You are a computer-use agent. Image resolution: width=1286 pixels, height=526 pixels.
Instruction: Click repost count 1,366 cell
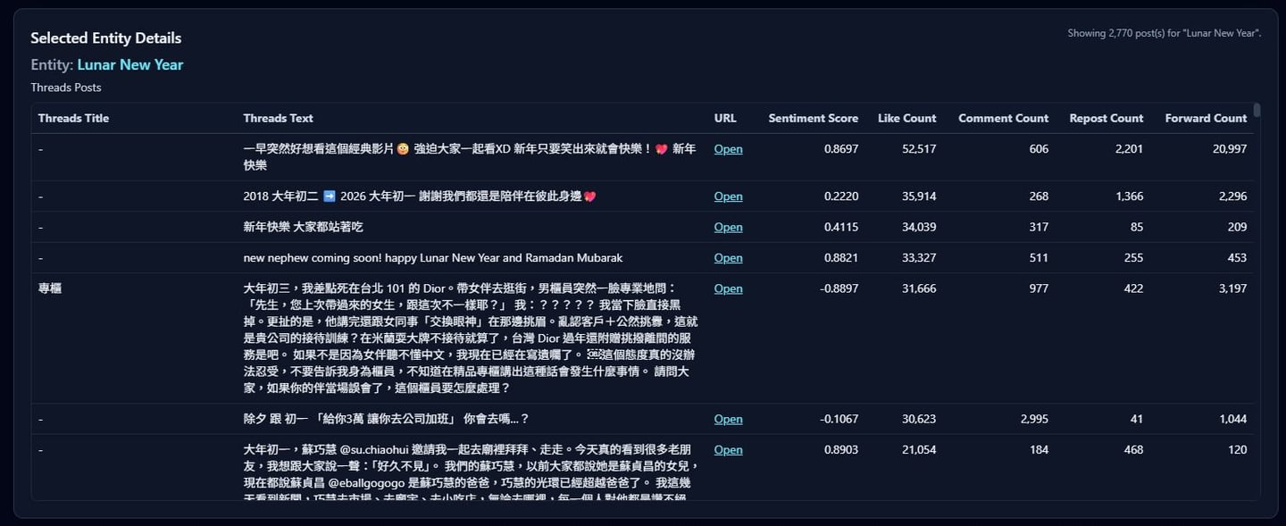point(1129,196)
